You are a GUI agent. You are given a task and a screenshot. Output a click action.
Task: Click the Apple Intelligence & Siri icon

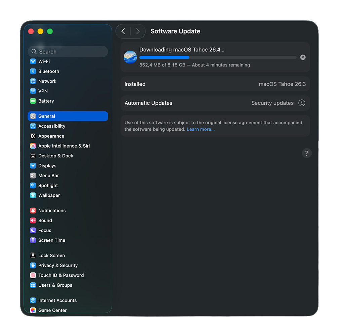33,146
